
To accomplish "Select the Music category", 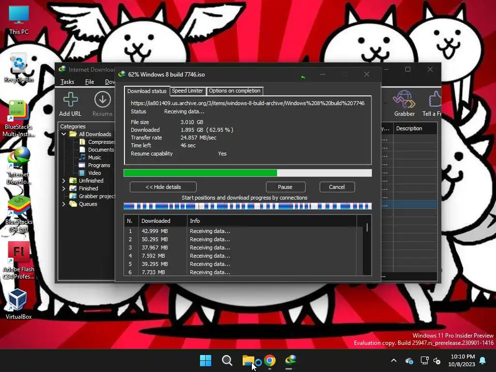I will point(91,157).
